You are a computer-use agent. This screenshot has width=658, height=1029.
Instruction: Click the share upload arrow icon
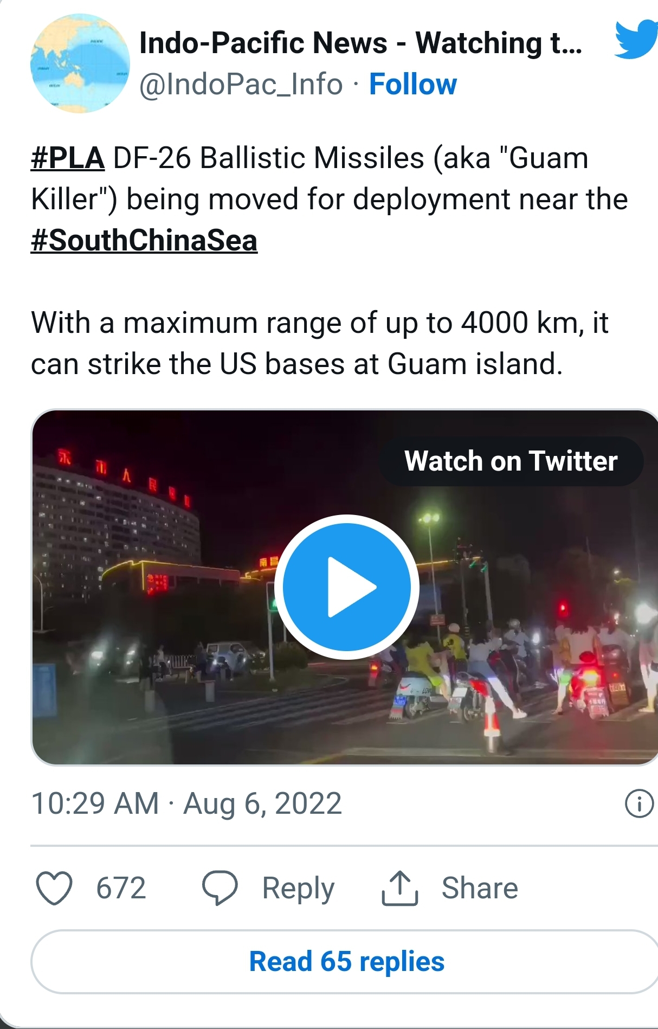click(399, 887)
